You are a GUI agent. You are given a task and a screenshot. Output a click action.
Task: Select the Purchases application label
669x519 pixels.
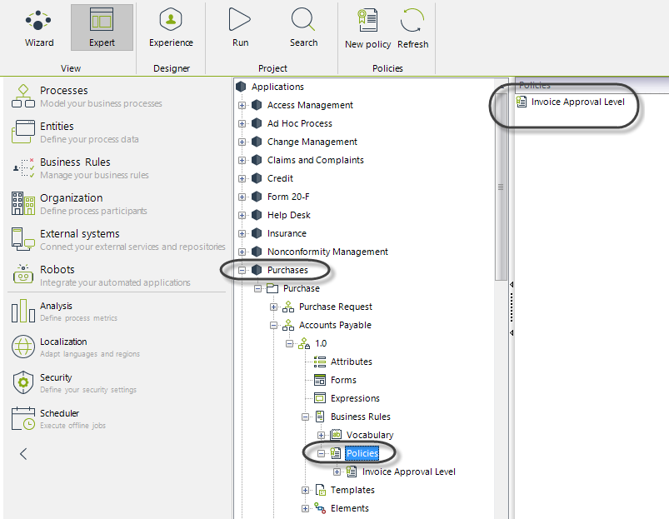(287, 270)
